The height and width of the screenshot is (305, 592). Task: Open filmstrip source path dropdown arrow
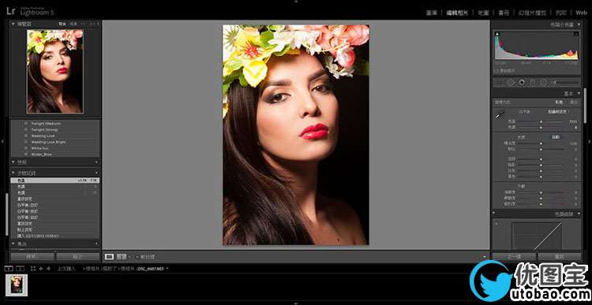[167, 269]
